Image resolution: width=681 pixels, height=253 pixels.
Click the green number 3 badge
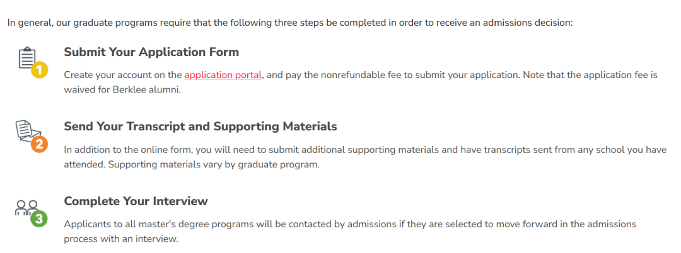coord(39,219)
